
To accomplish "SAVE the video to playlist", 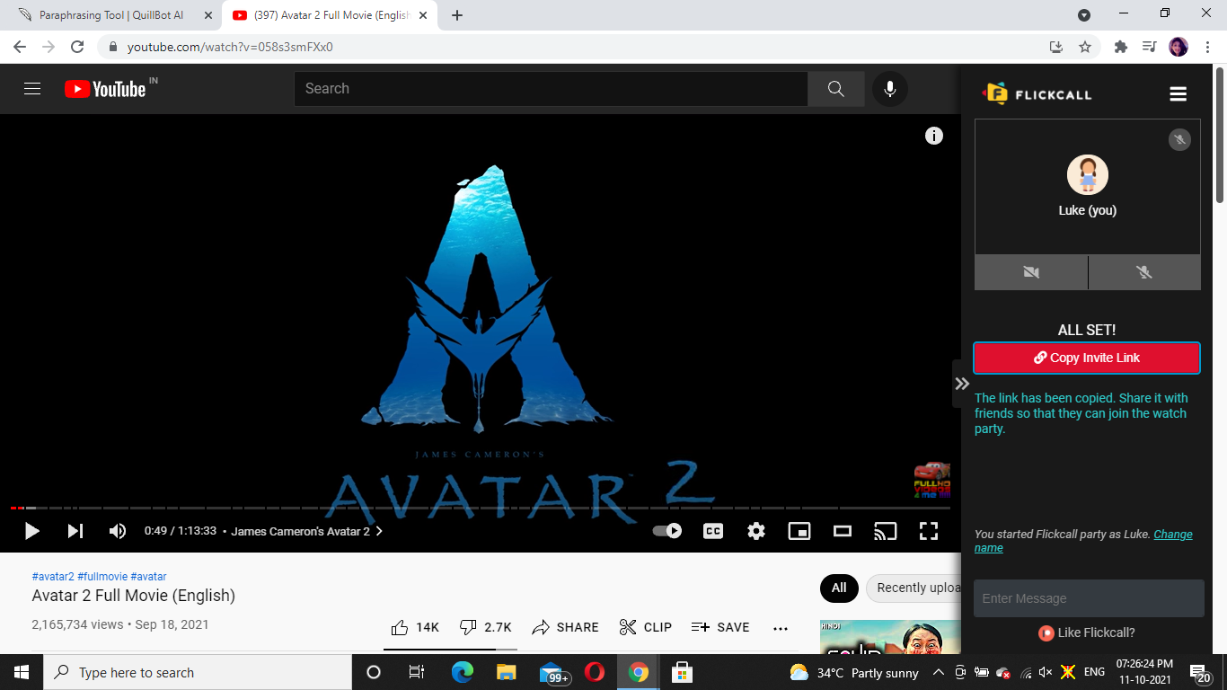I will click(x=720, y=627).
